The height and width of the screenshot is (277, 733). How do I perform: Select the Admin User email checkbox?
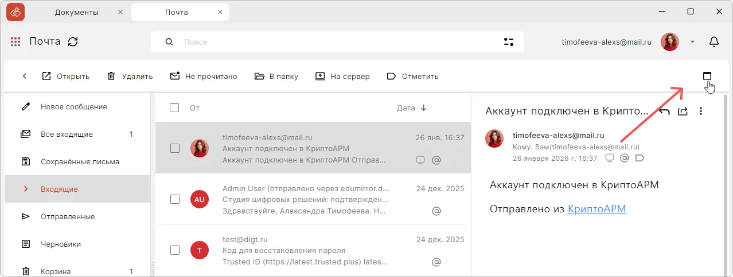175,199
